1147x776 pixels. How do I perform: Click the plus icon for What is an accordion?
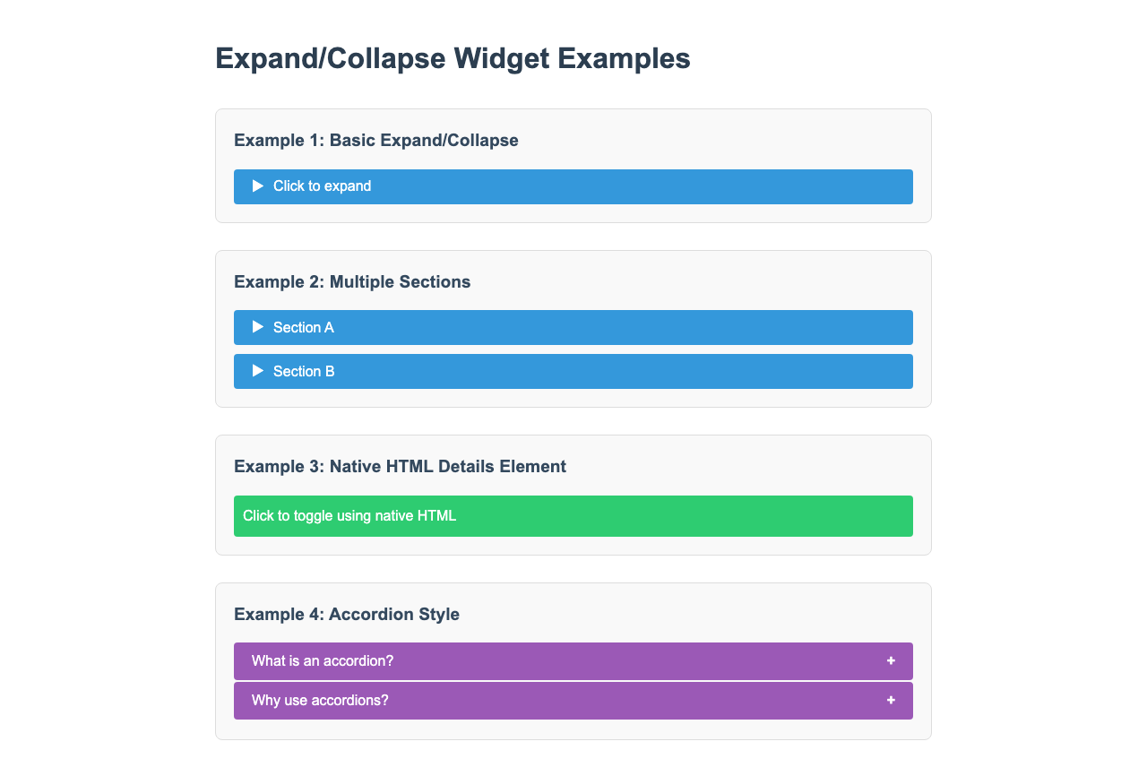pos(891,660)
